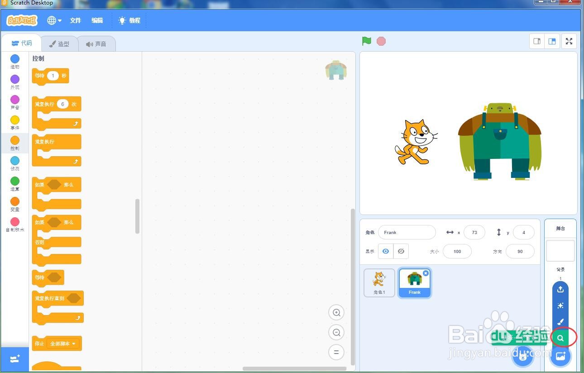Screen dimensions: 584x373
Task: Paint a new backdrop
Action: [560, 322]
